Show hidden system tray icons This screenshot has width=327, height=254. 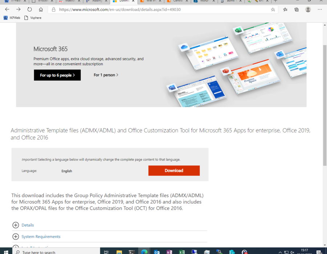(280, 252)
